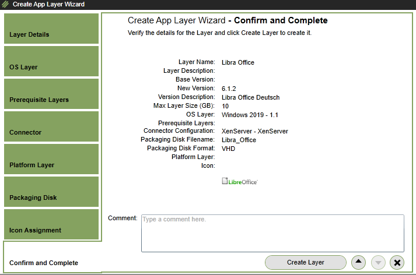The width and height of the screenshot is (416, 275).
Task: Click the Create Layer button
Action: click(x=306, y=262)
